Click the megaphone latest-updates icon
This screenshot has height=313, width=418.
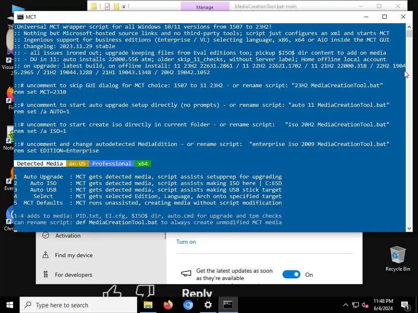tap(186, 274)
